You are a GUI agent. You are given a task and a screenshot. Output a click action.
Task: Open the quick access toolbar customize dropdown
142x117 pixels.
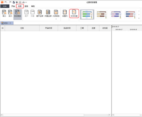26,2
